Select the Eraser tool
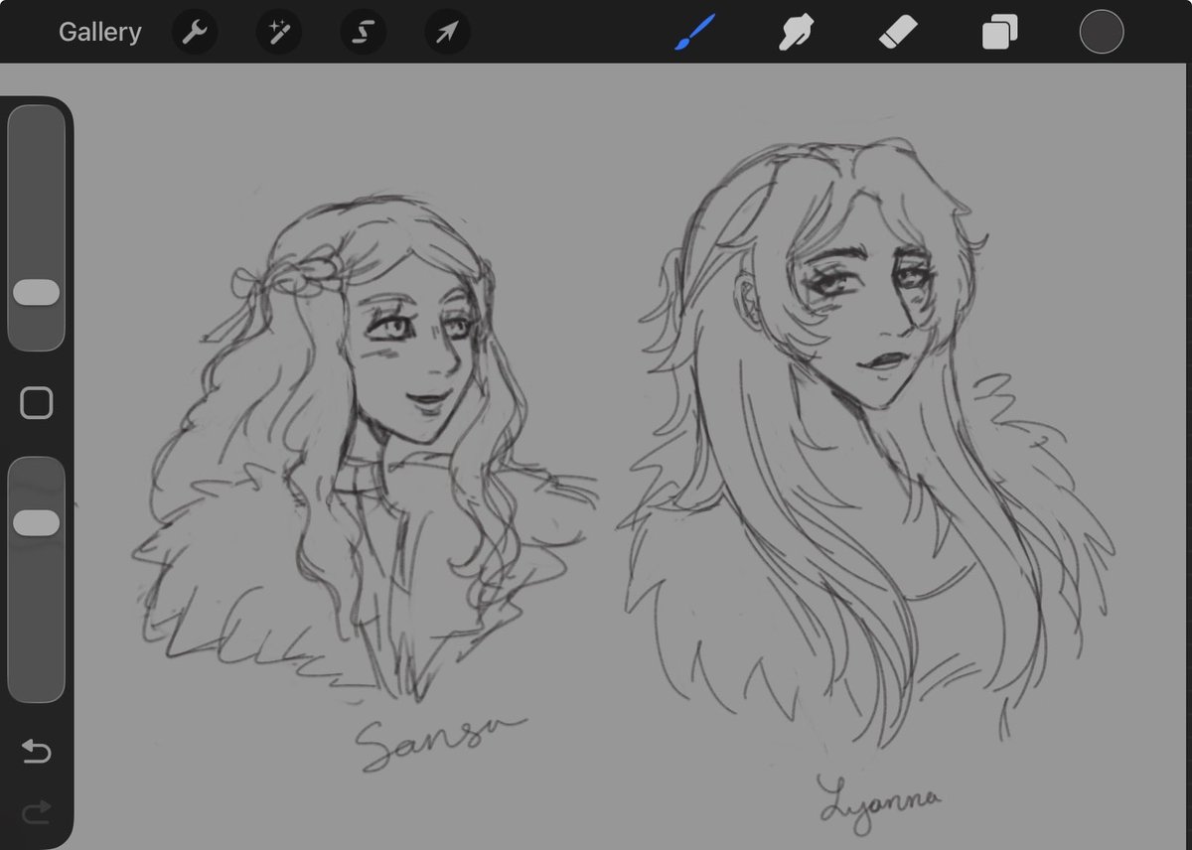 (x=898, y=33)
